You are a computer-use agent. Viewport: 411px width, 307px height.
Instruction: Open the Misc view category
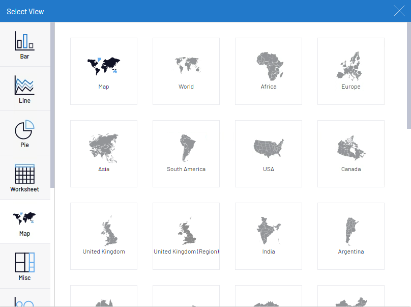(24, 265)
